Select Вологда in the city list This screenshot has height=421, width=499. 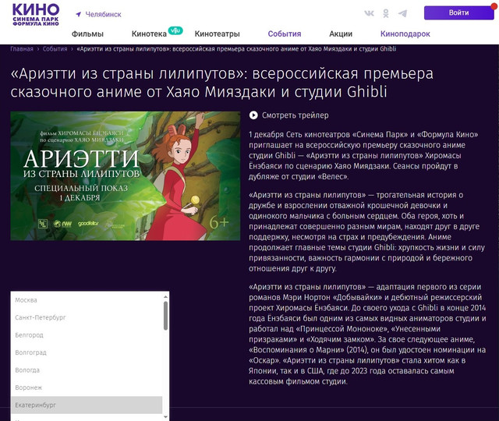click(x=87, y=370)
